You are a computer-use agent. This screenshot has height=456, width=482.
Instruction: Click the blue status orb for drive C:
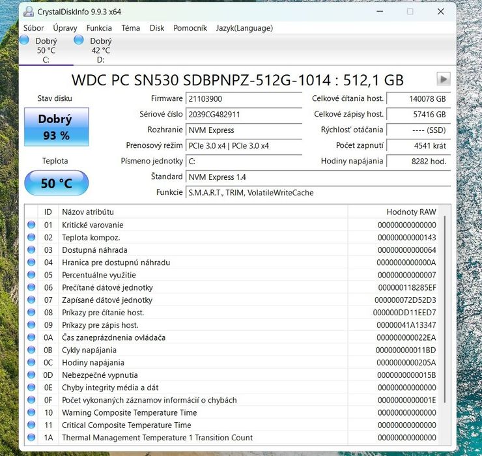(x=24, y=40)
